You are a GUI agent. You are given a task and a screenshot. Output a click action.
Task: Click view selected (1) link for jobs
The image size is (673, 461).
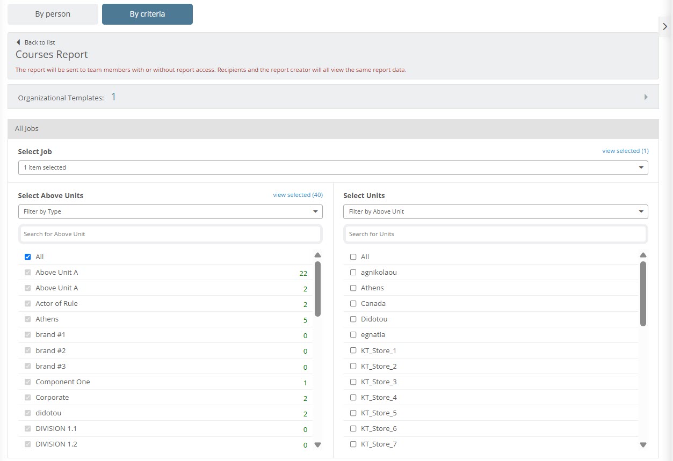click(625, 151)
